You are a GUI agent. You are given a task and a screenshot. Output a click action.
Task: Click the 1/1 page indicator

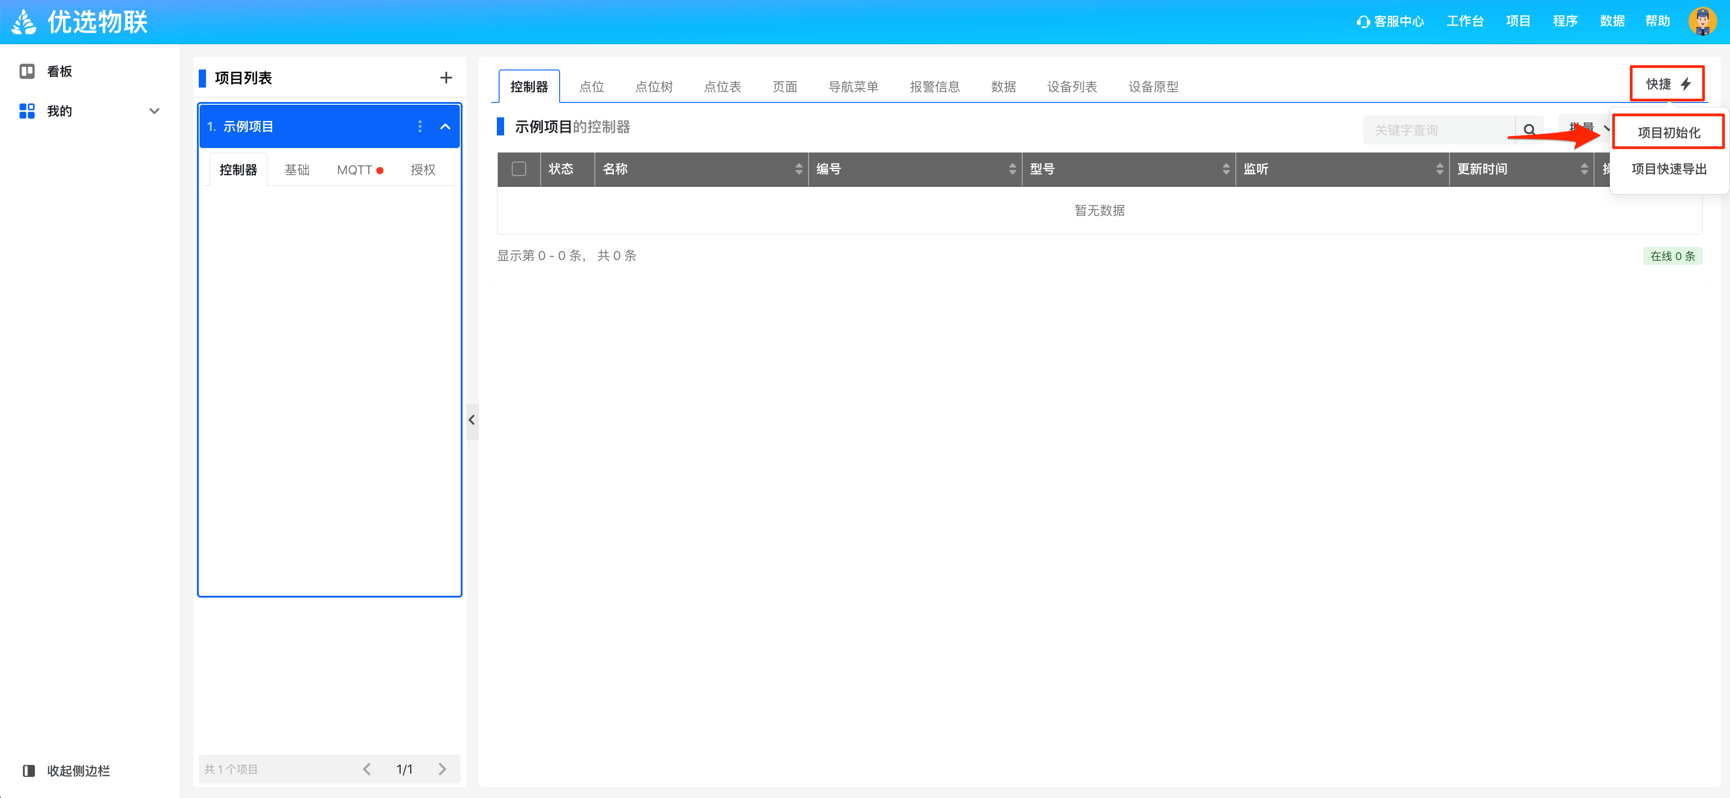click(404, 769)
